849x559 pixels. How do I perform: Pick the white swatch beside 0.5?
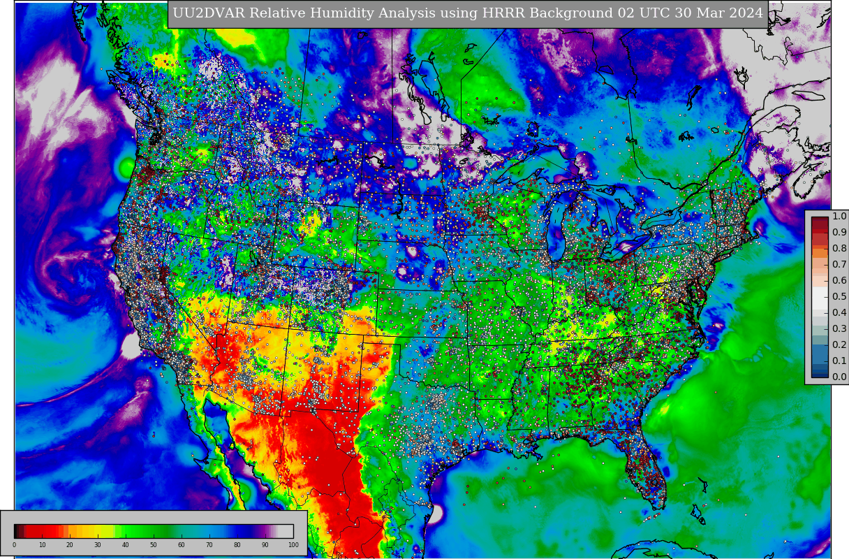tap(820, 297)
